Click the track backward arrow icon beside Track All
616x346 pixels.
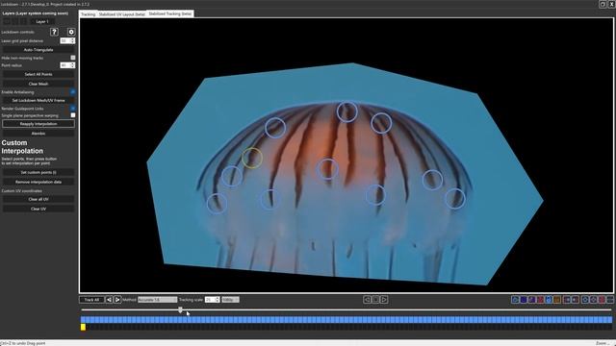coord(109,300)
